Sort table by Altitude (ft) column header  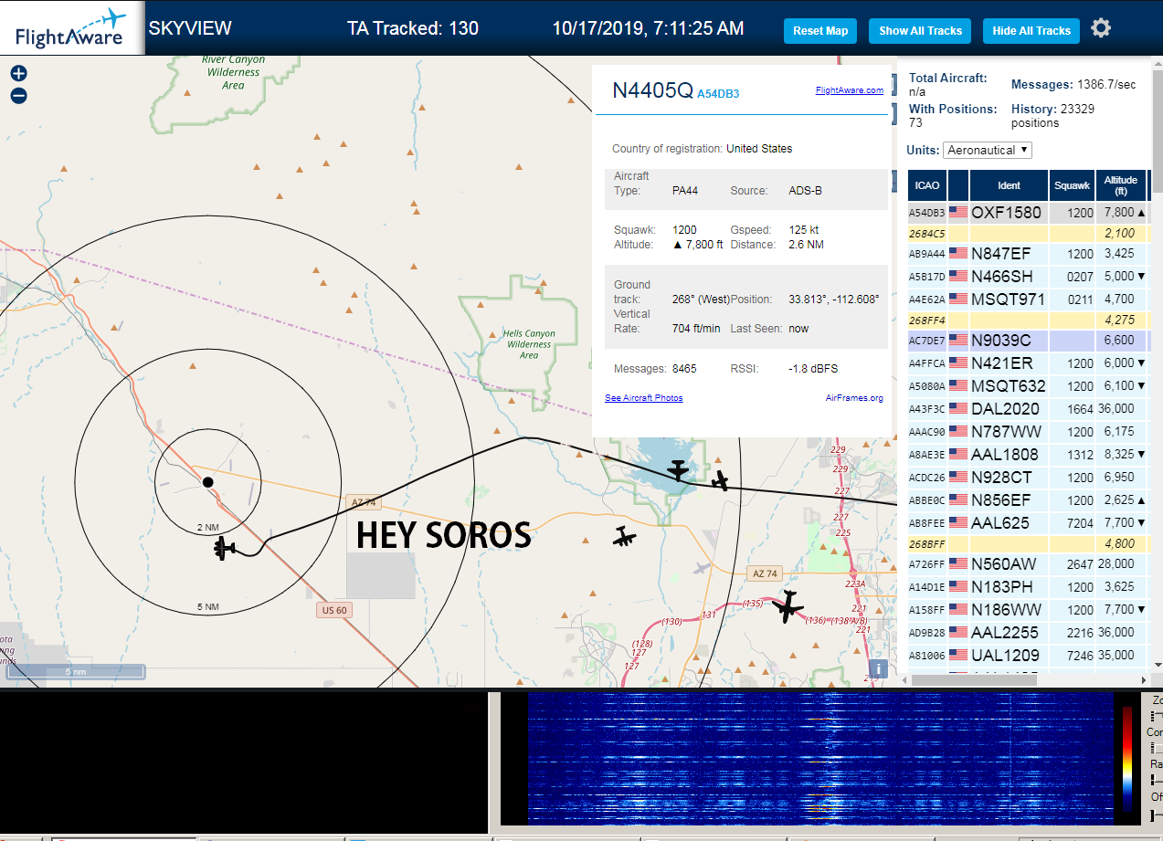[x=1121, y=185]
